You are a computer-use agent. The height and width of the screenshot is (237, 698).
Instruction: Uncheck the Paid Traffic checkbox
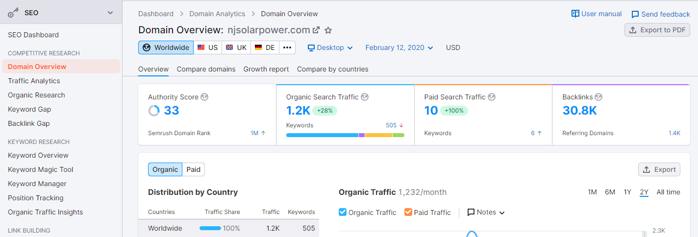coord(408,212)
